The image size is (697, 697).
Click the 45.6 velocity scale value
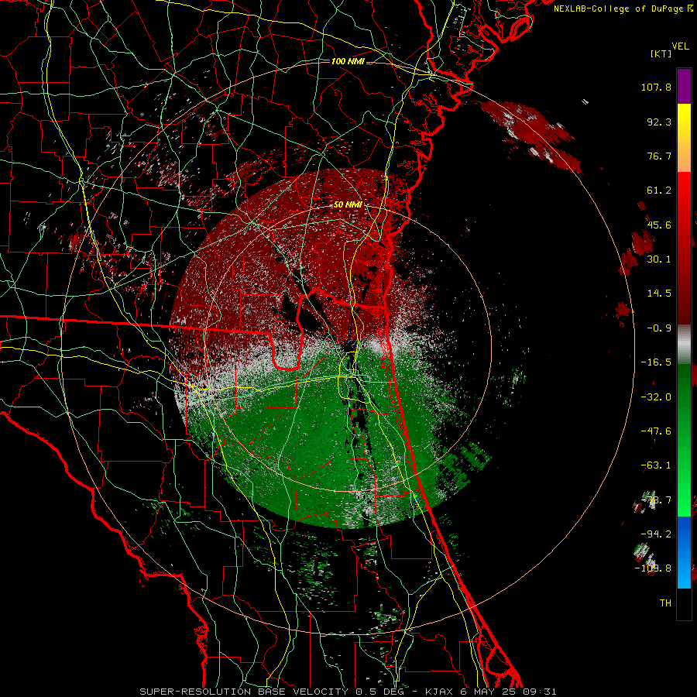coord(659,225)
